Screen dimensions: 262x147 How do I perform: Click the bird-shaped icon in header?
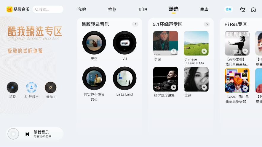click(x=242, y=9)
